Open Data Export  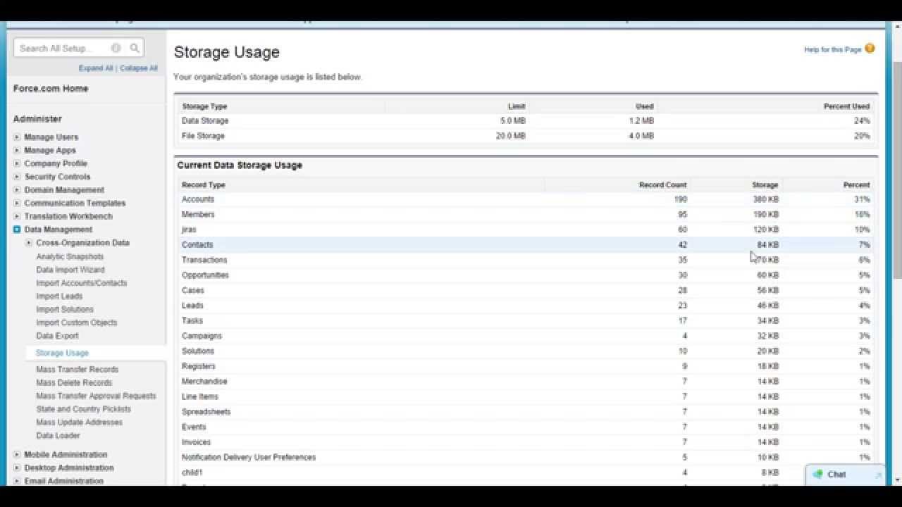click(57, 336)
